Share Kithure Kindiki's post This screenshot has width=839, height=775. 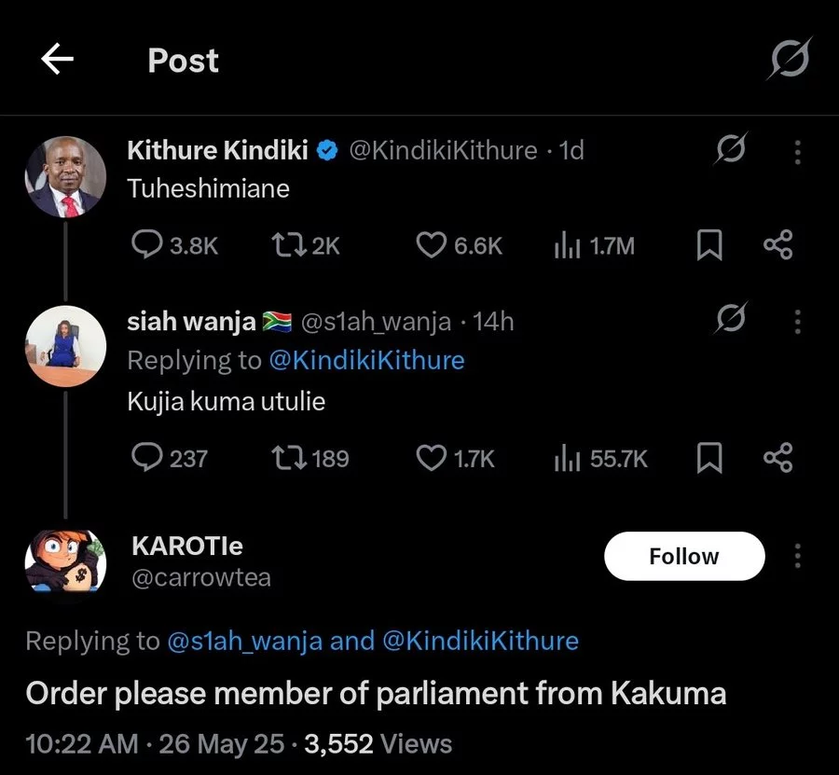click(777, 245)
